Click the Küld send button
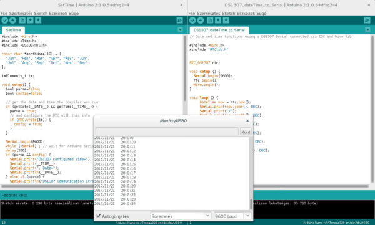 pyautogui.click(x=246, y=132)
